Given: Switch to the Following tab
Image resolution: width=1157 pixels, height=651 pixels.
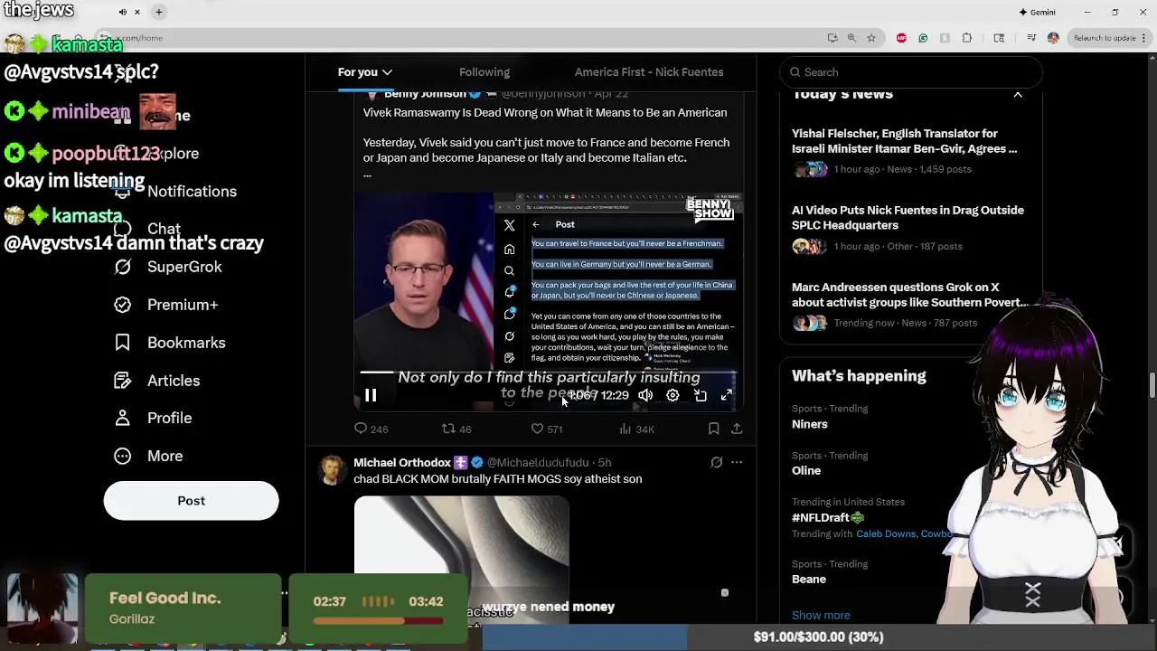Looking at the screenshot, I should click(484, 72).
